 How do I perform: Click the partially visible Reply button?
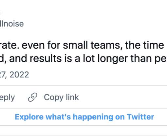click(x=7, y=98)
